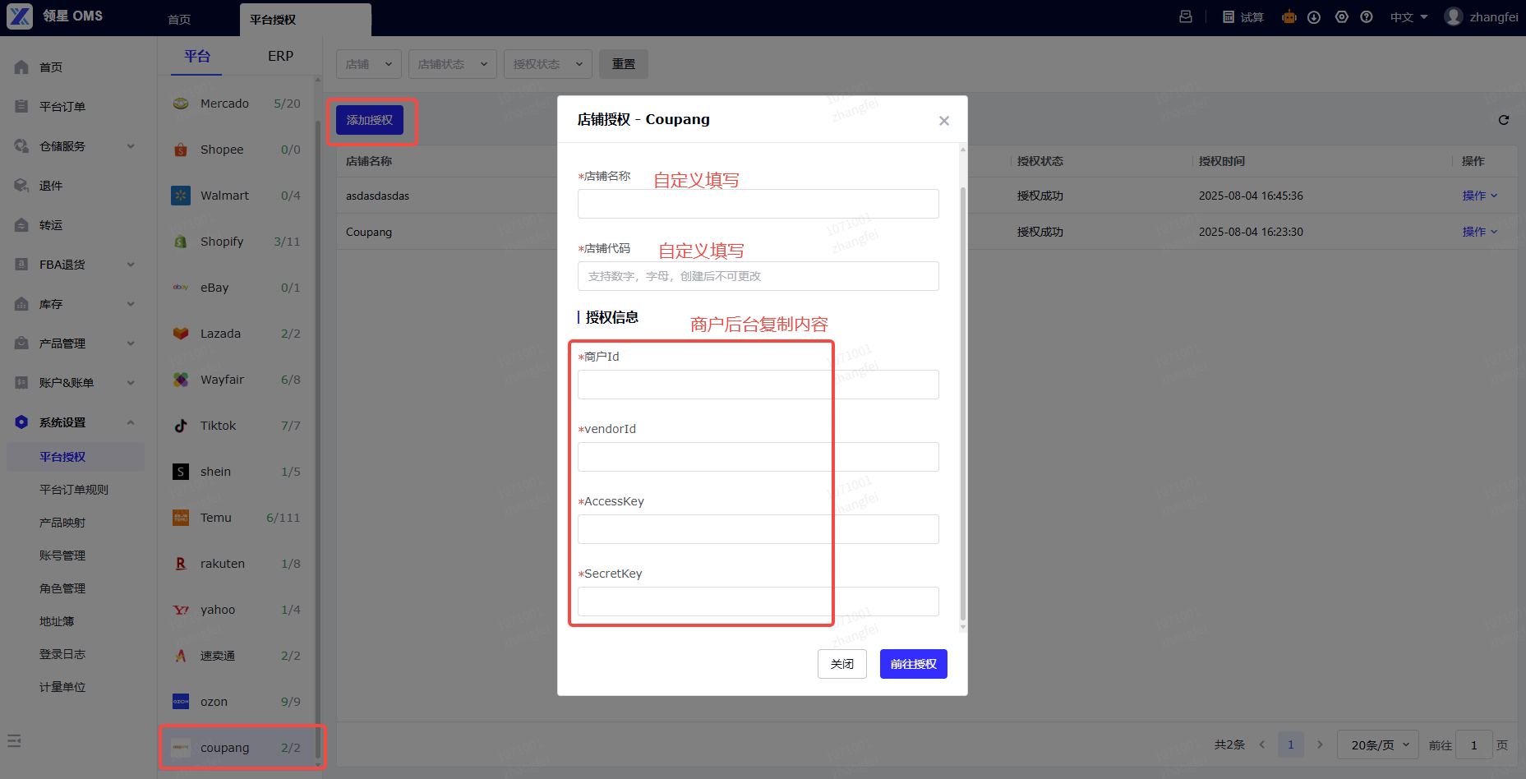Viewport: 1526px width, 779px height.
Task: Switch to the 平台 tab
Action: tap(197, 56)
